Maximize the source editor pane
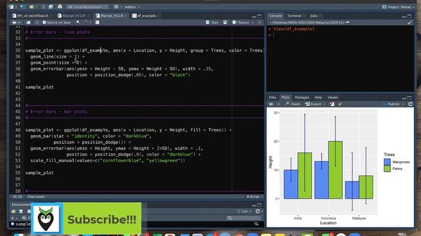Screen dimensions: 421x236 tap(259, 16)
